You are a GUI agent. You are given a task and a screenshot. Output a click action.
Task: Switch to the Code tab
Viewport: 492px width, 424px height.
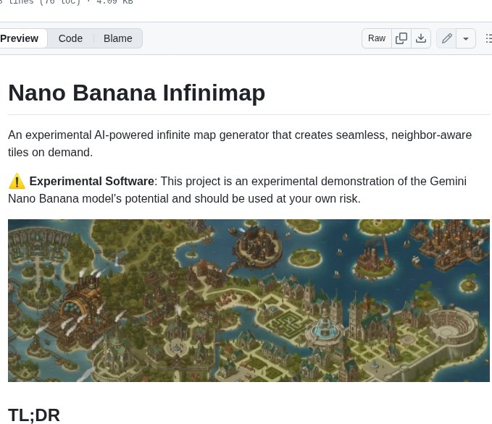coord(70,38)
